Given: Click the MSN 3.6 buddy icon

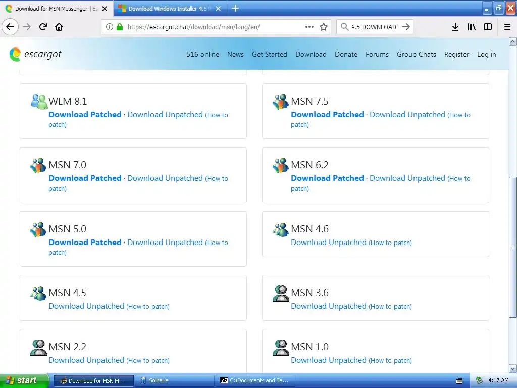Looking at the screenshot, I should pyautogui.click(x=281, y=294).
